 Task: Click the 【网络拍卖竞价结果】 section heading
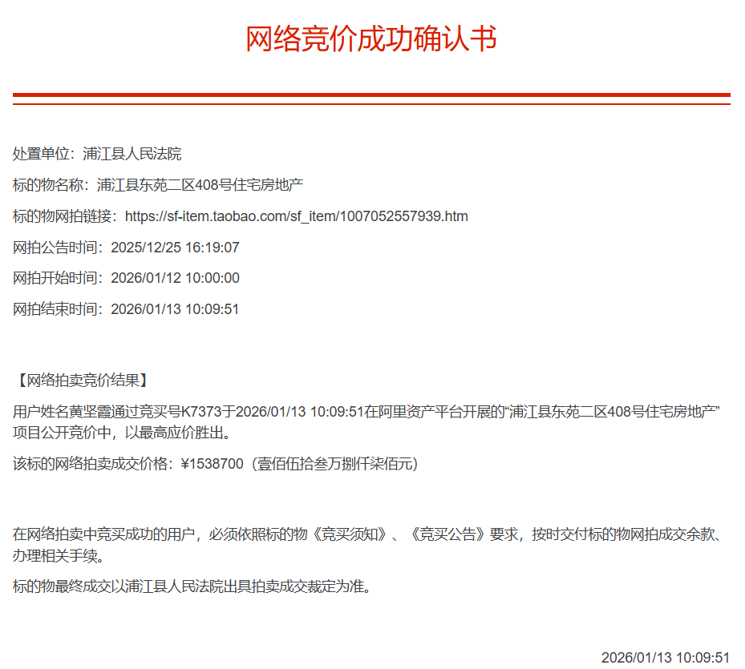click(x=81, y=380)
